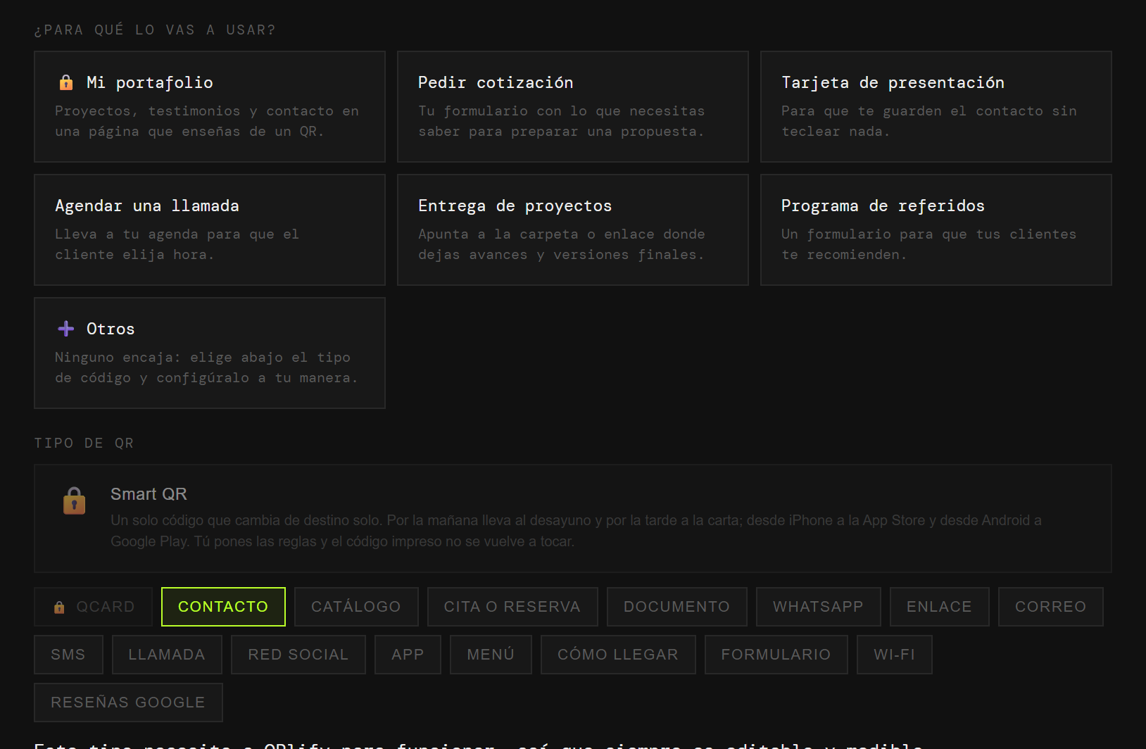Viewport: 1146px width, 749px height.
Task: Click the TIPO DE QR heading
Action: tap(84, 443)
